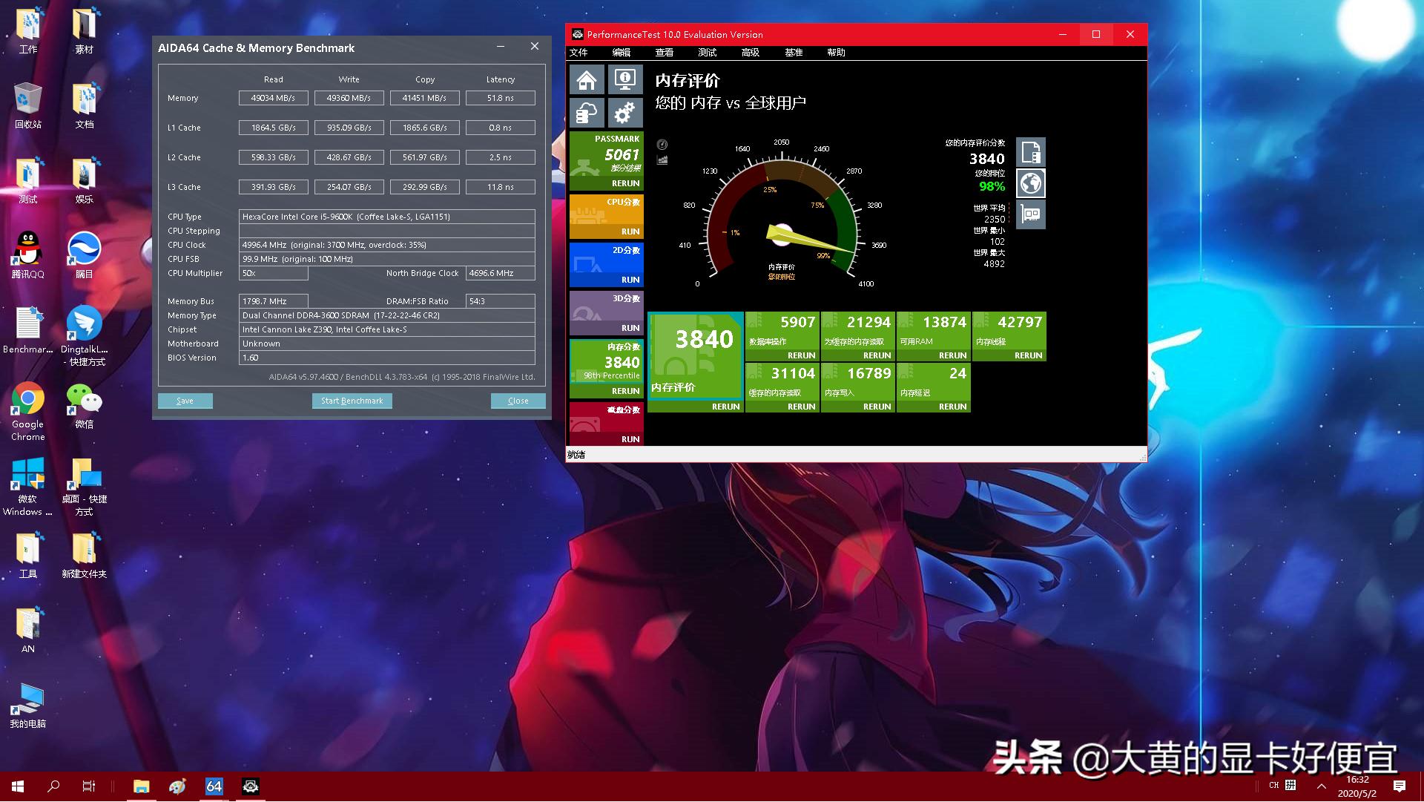Start Benchmark in AIDA64
The width and height of the screenshot is (1424, 802).
click(x=352, y=401)
